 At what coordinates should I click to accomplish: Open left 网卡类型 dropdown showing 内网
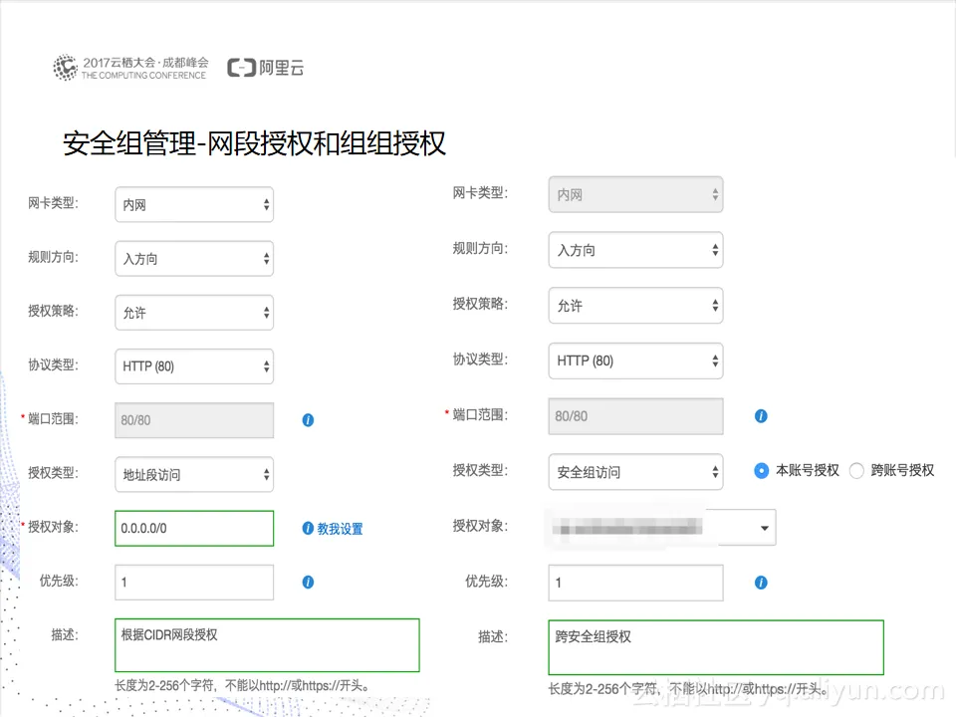tap(193, 204)
